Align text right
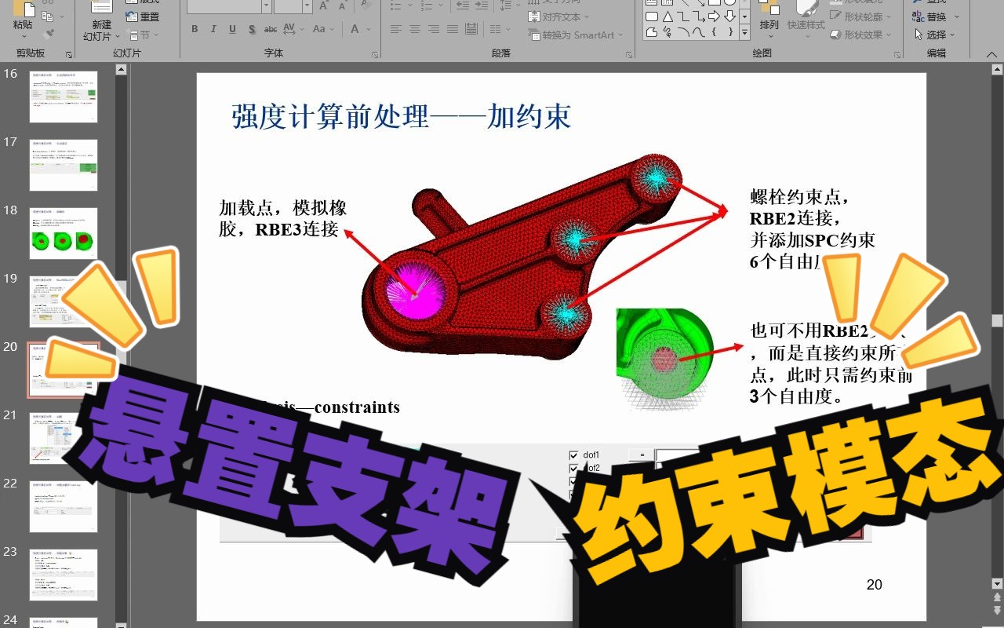 [434, 29]
